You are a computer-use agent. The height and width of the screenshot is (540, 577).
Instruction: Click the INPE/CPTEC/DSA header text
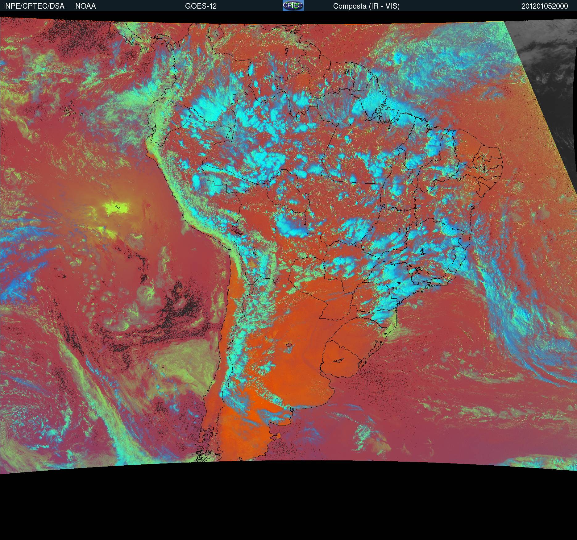[34, 6]
